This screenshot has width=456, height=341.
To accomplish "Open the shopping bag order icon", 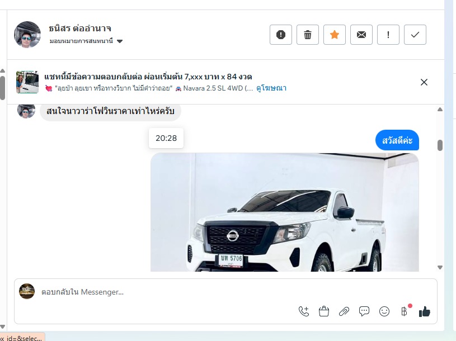I will tap(324, 312).
